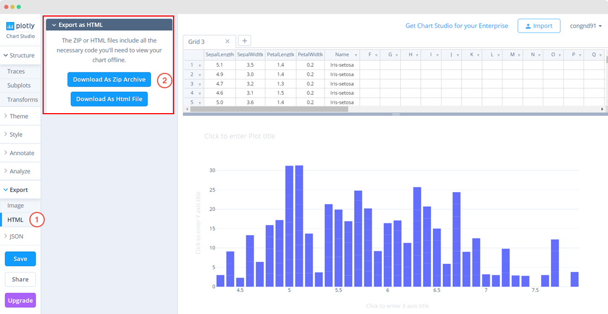
Task: Open column K dropdown arrow
Action: click(x=479, y=55)
